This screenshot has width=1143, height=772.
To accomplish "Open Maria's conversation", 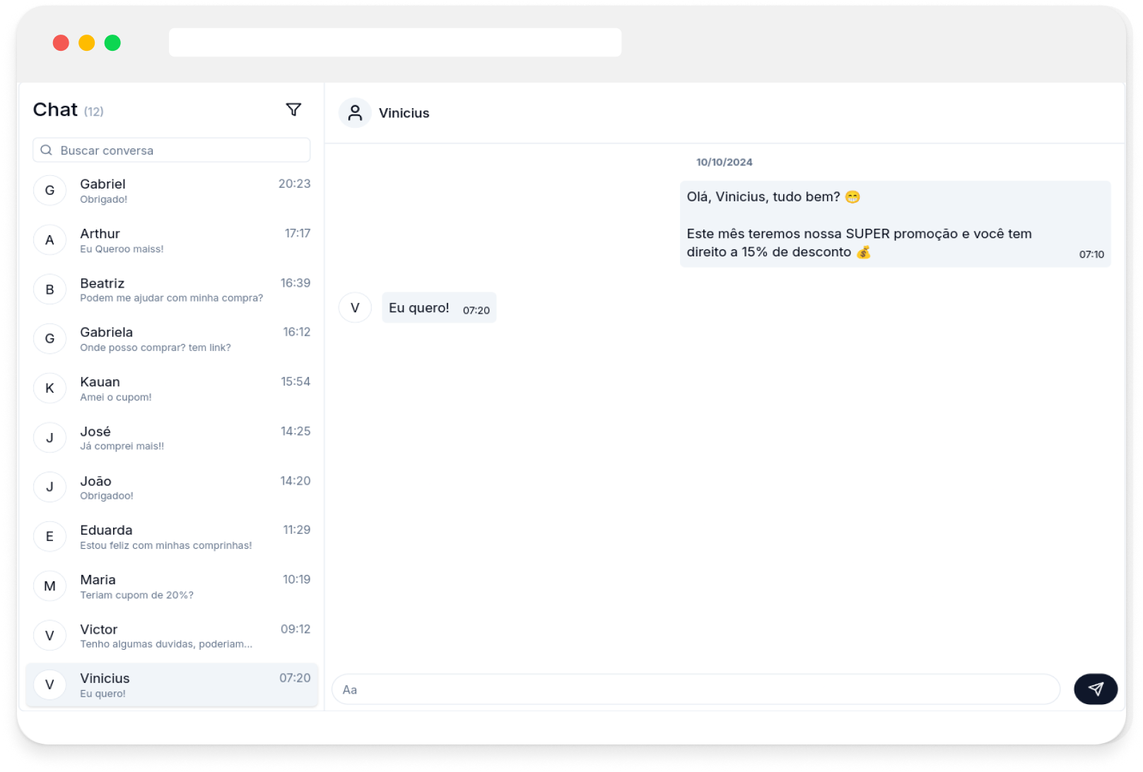I will pyautogui.click(x=172, y=586).
